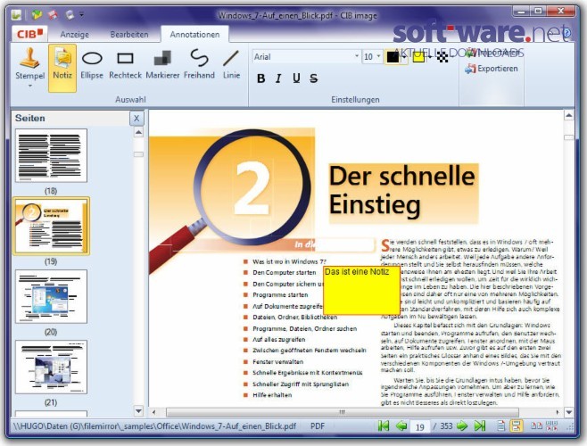Image resolution: width=587 pixels, height=446 pixels.
Task: Open the black text color dropdown arrow
Action: [404, 57]
